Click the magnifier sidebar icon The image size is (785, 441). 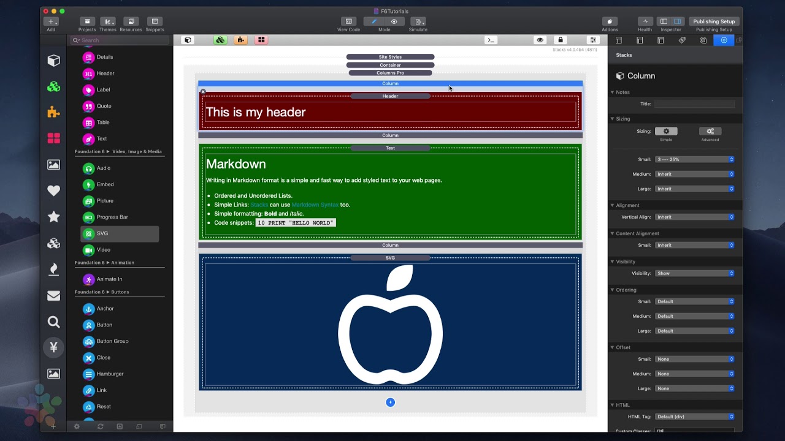(54, 322)
